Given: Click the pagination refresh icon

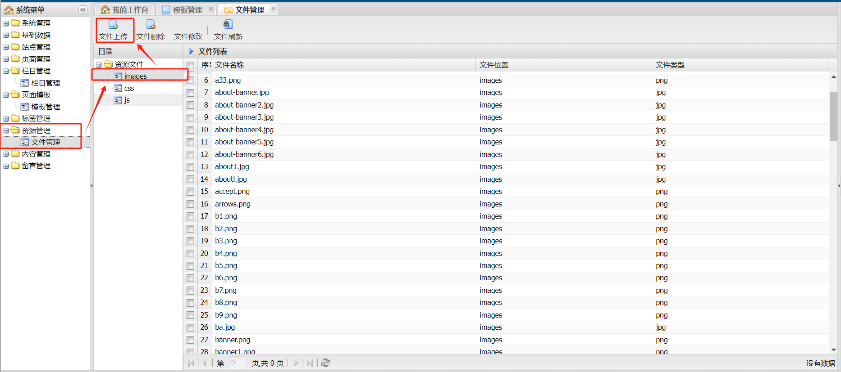Looking at the screenshot, I should click(x=326, y=363).
